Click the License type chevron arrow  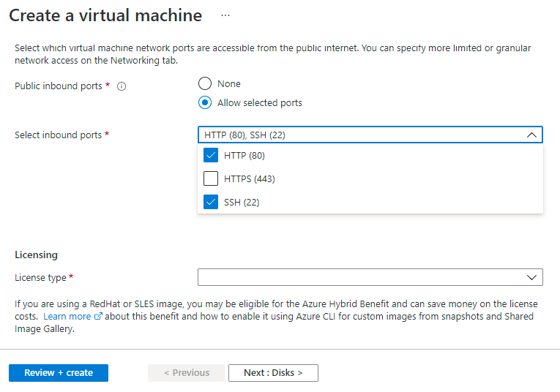pyautogui.click(x=531, y=278)
